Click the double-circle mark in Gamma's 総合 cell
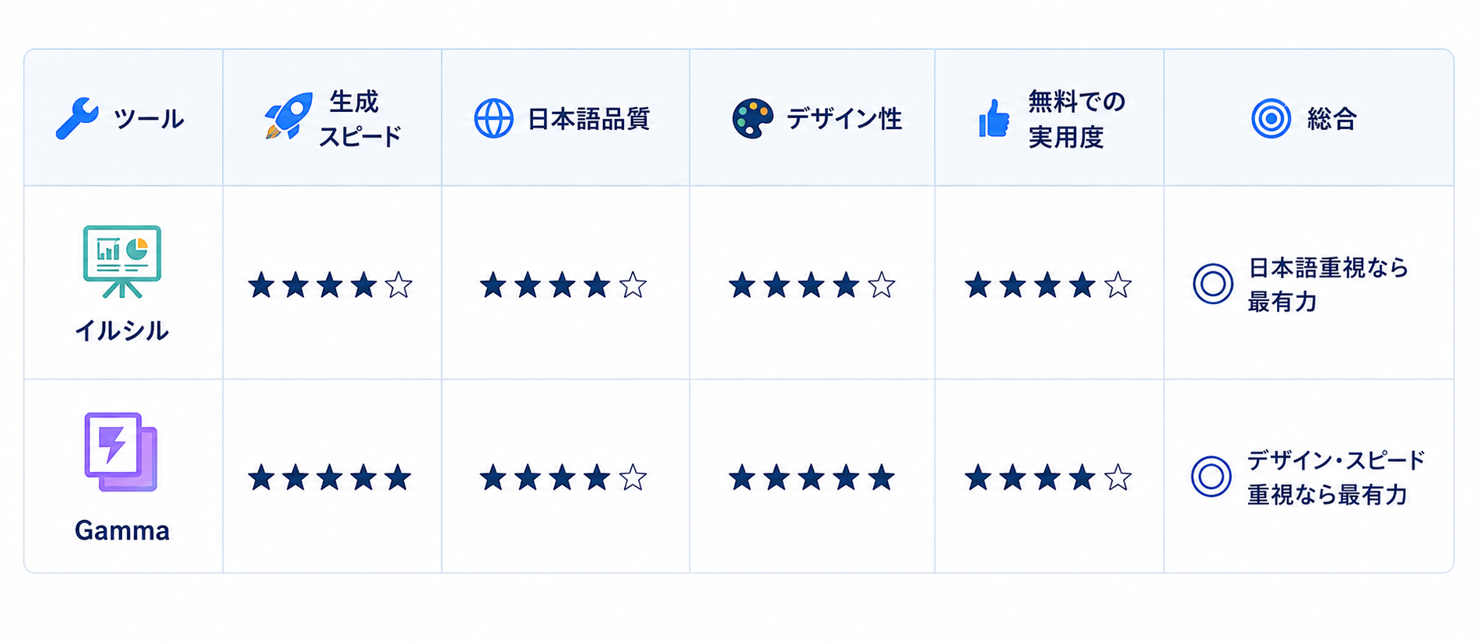This screenshot has width=1480, height=643. point(1211,476)
